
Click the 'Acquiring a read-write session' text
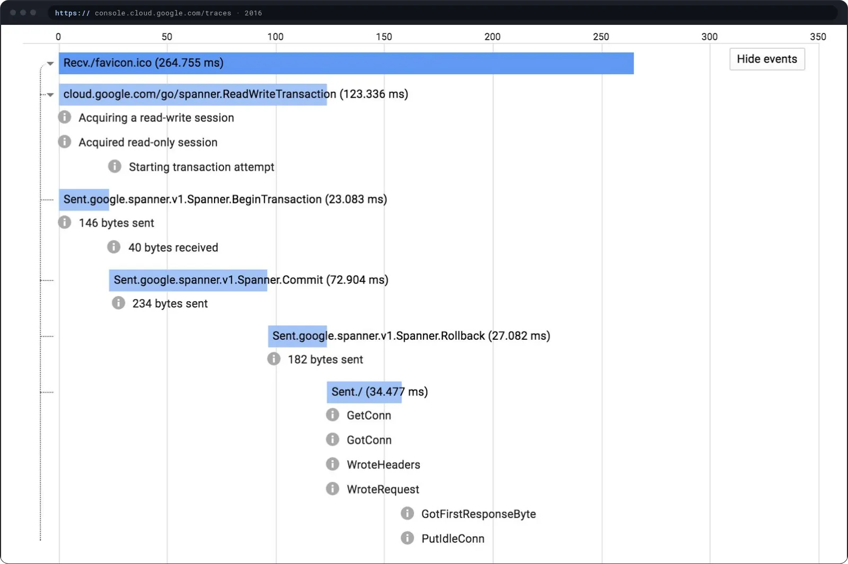pos(156,118)
